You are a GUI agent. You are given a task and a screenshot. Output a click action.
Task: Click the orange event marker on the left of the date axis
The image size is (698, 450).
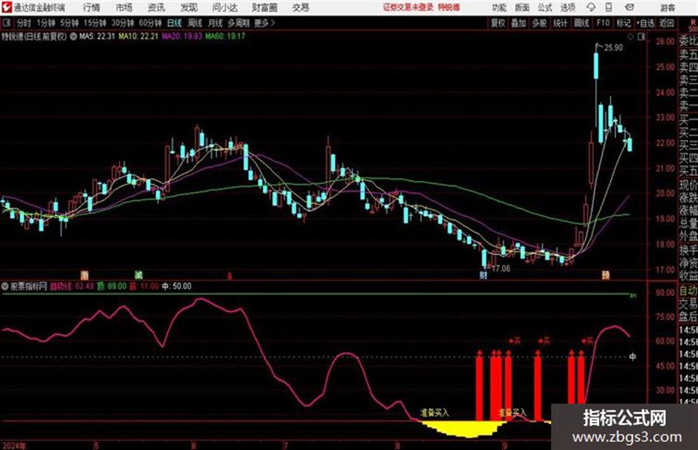[x=84, y=275]
